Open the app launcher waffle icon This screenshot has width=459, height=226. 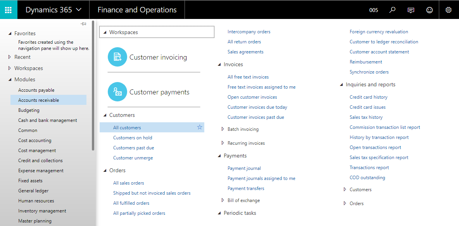click(9, 10)
